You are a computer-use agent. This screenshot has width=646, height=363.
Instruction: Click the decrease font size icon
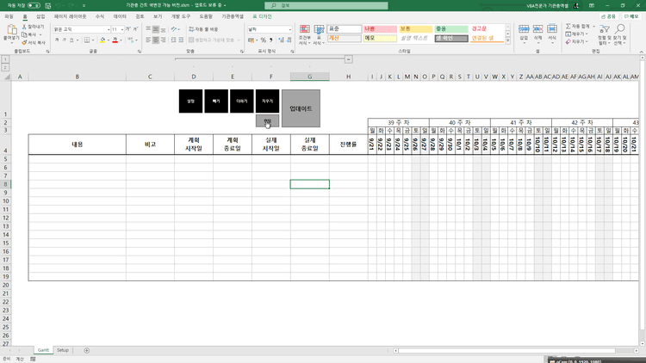pos(135,29)
